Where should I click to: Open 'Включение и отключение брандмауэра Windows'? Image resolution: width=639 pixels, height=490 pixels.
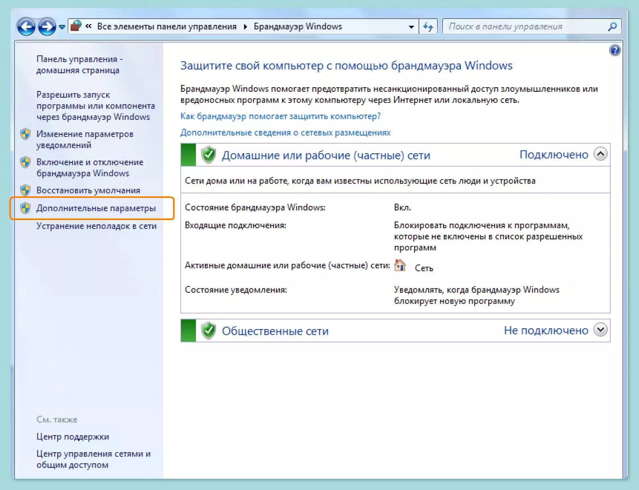pos(90,167)
